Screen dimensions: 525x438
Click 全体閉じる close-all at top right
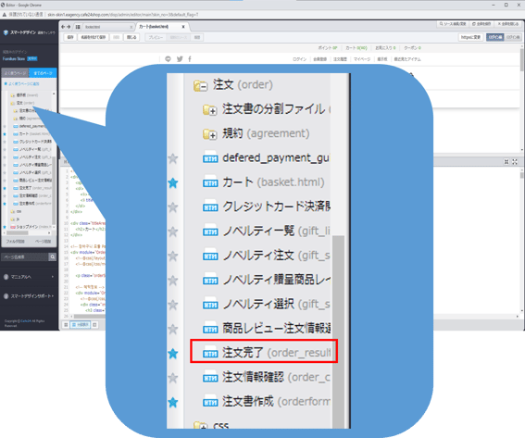click(508, 24)
